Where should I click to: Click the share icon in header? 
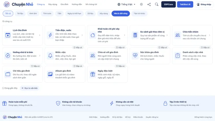149,4
